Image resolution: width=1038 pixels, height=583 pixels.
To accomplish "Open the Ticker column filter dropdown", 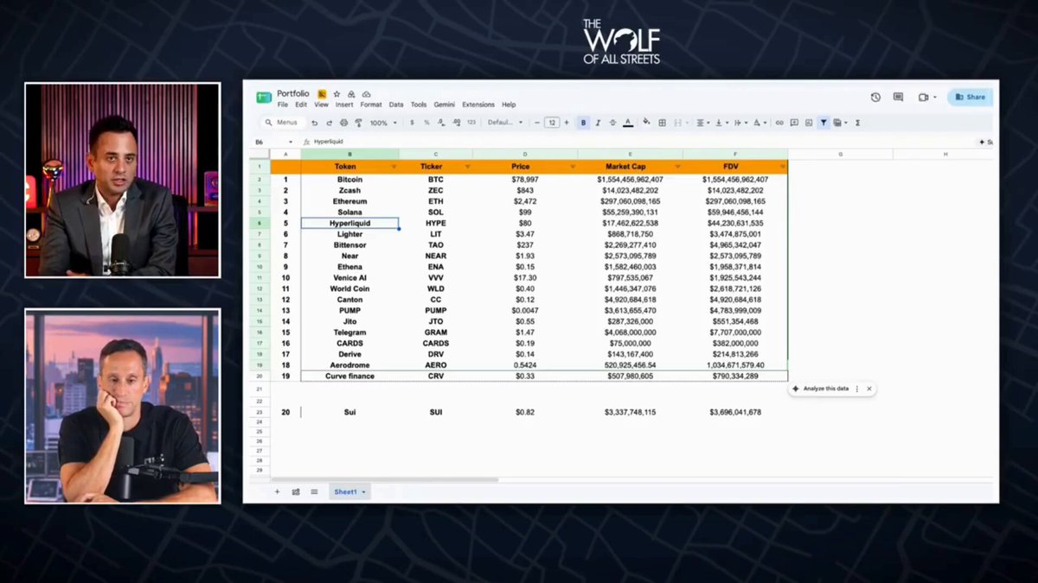I will click(x=468, y=166).
